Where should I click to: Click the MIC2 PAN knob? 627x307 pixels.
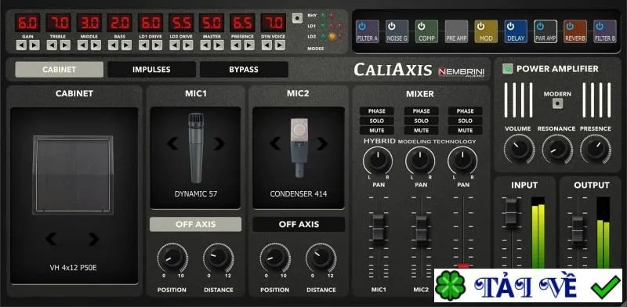point(420,161)
